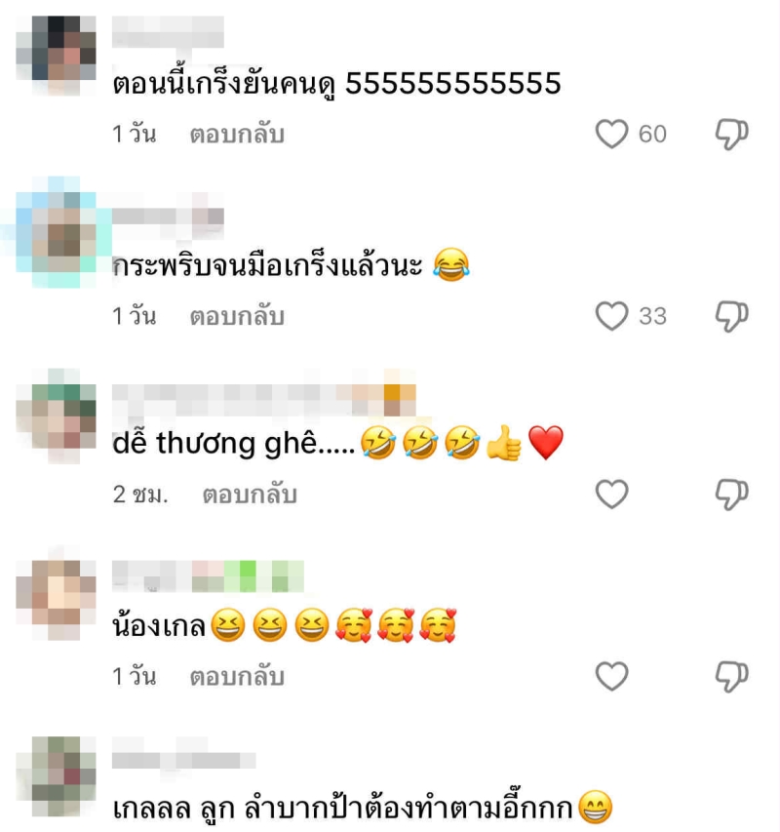Open username above 'dễ thương ghê' comment
Screen dimensions: 780x832
[x=263, y=401]
